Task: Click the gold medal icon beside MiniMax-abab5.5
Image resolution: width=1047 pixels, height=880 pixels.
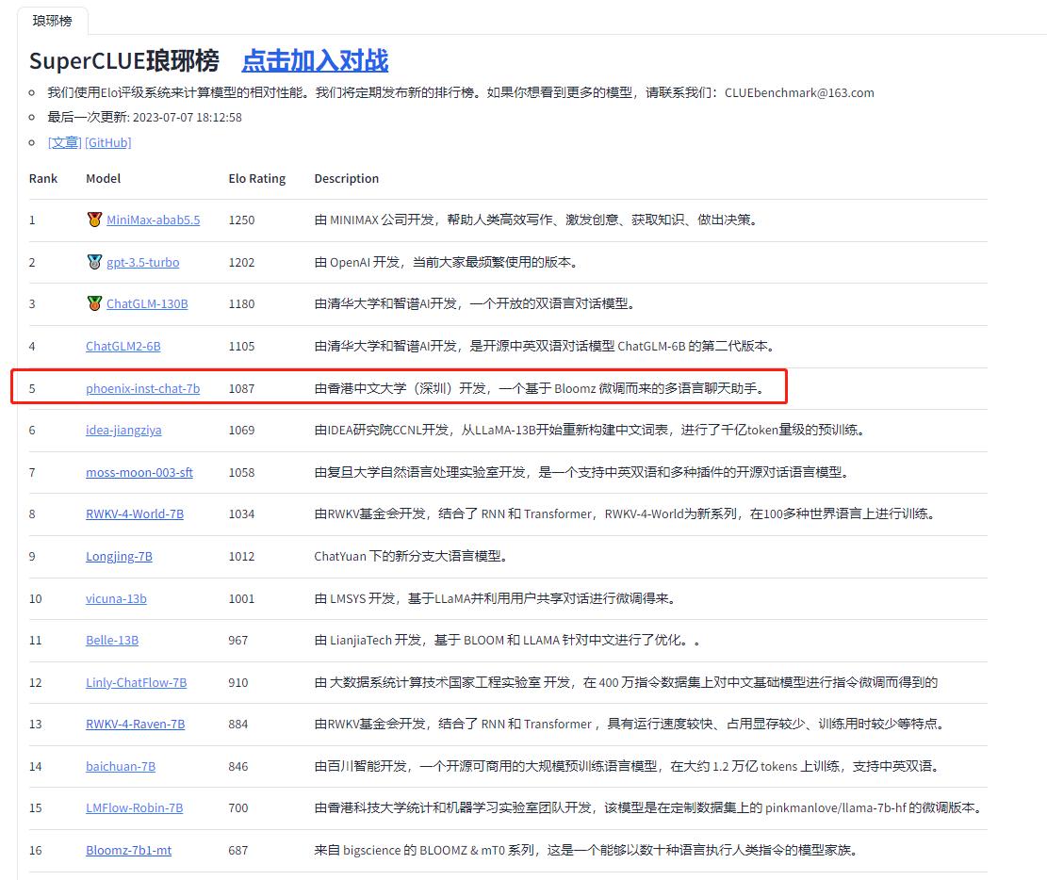Action: coord(95,219)
